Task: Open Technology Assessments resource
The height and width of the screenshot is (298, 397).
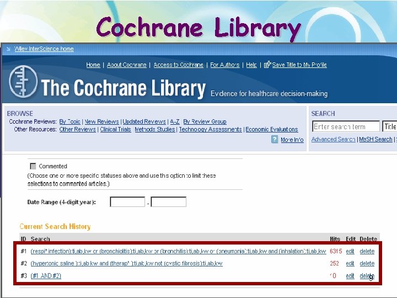Action: click(210, 129)
